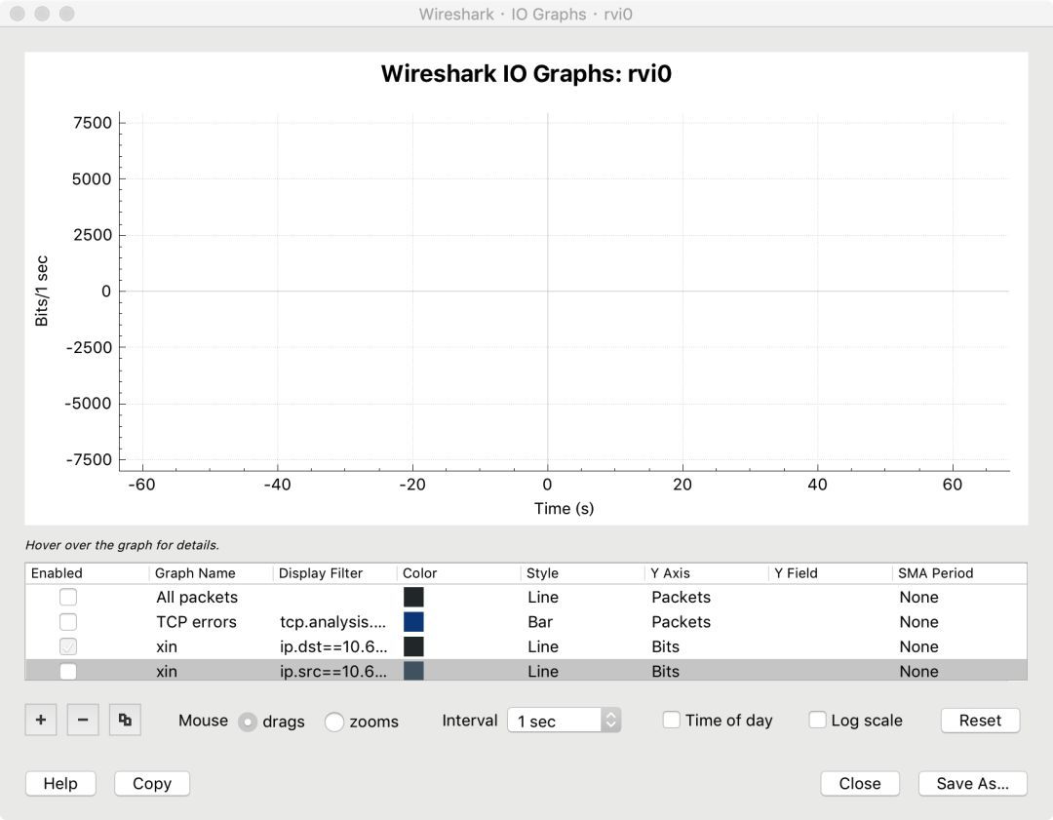1053x820 pixels.
Task: Change SMA Period None for All packets
Action: click(918, 597)
